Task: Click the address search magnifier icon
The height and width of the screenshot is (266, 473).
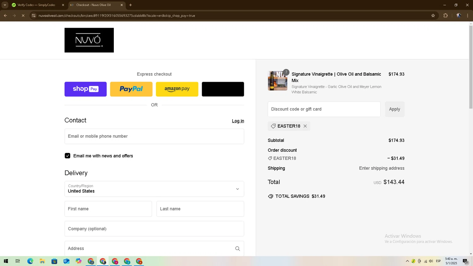Action: [x=237, y=249]
